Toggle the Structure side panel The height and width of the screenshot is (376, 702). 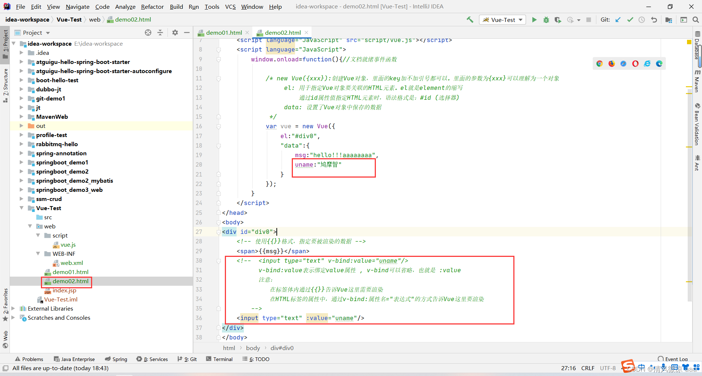(5, 86)
